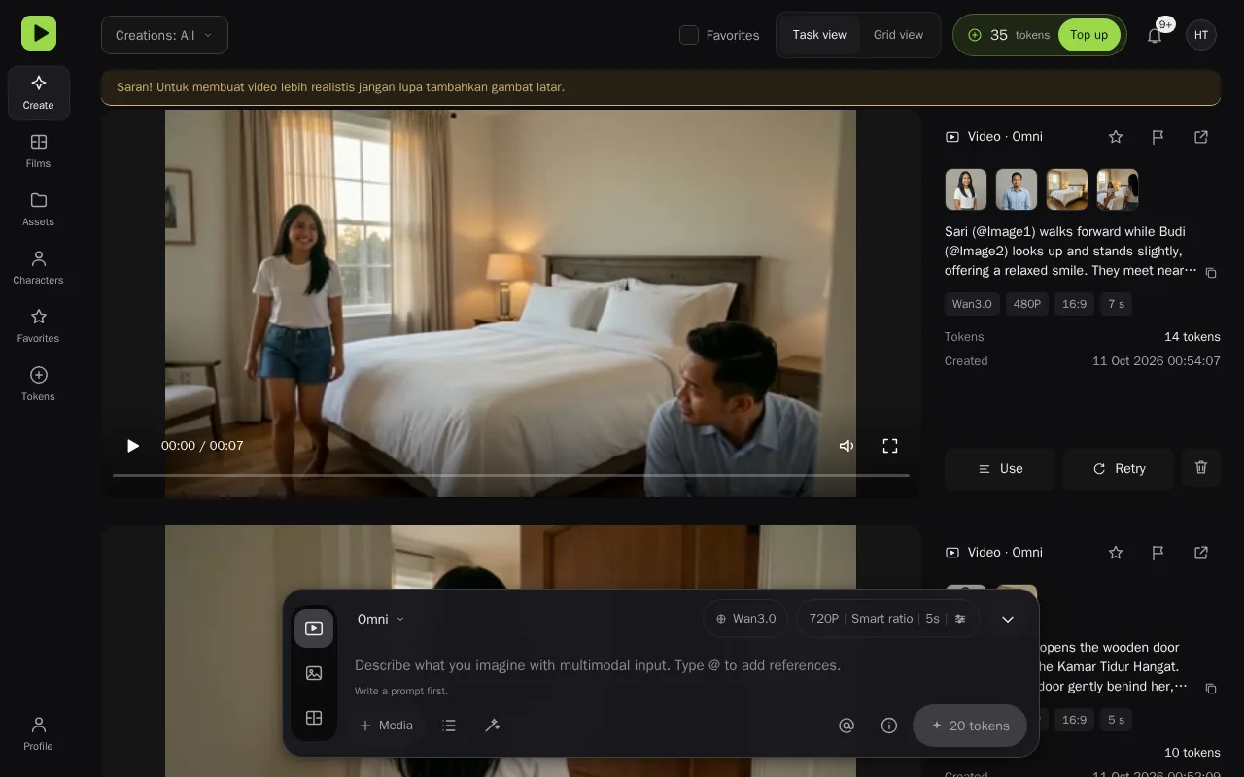Expand the Omni mode dropdown
Viewport: 1244px width, 777px height.
click(x=381, y=619)
